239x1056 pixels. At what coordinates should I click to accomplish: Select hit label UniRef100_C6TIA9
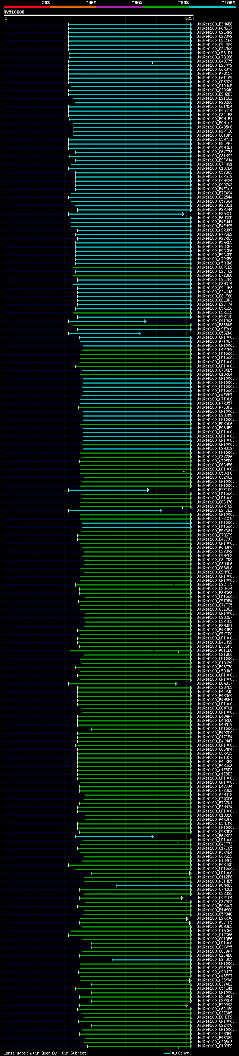coord(214,78)
